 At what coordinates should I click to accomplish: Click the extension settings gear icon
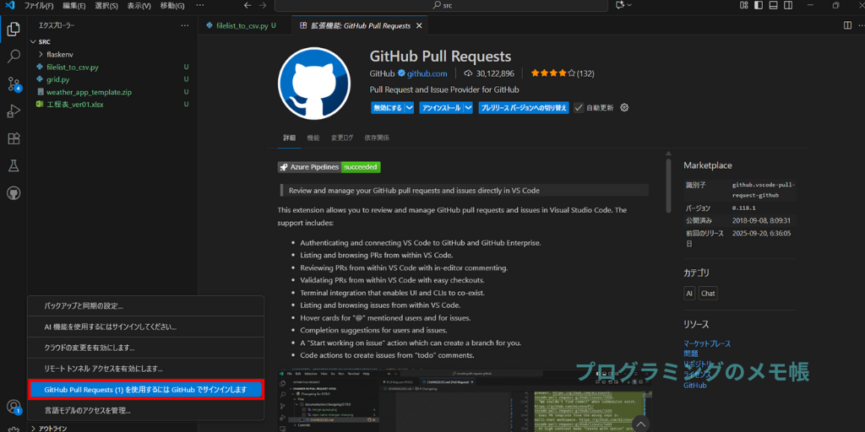point(624,108)
